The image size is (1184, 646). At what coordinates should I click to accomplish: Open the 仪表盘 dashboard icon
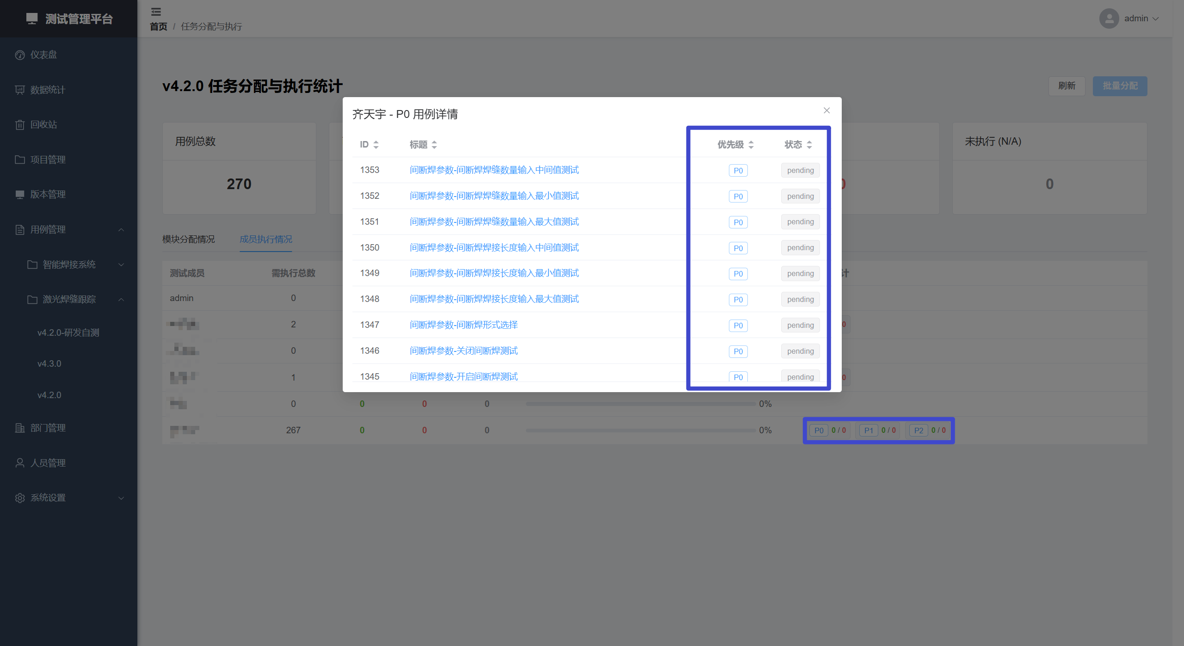coord(20,55)
